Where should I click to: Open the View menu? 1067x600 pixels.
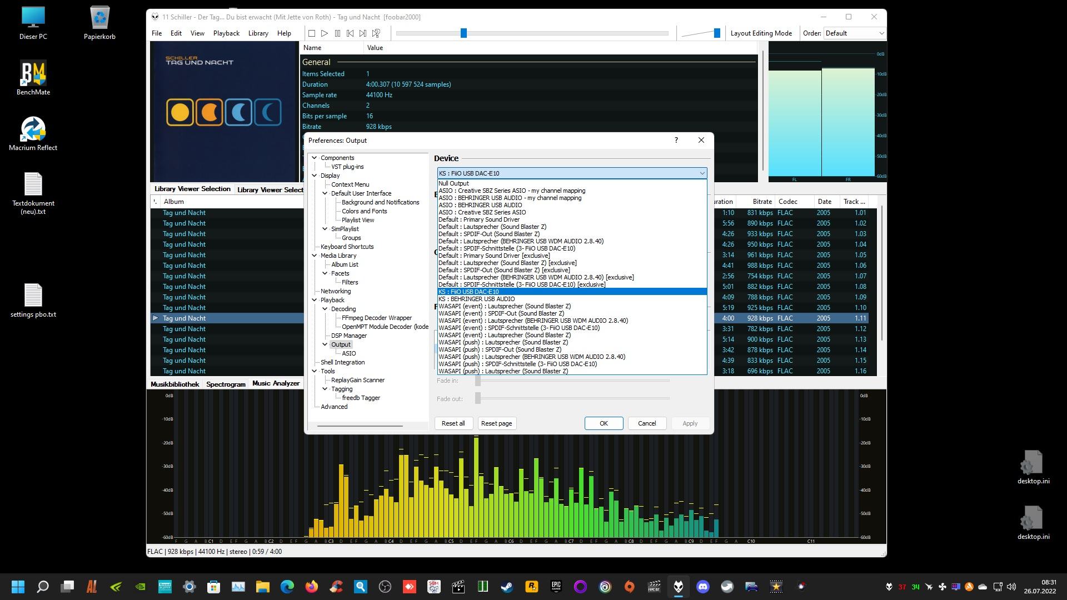tap(197, 33)
